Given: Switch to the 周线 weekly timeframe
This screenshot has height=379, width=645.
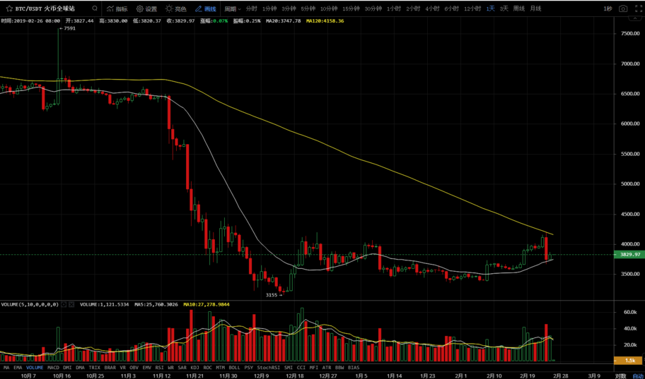Looking at the screenshot, I should pos(518,9).
